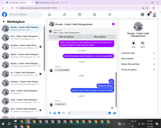161x128 pixels.
Task: Open Windows taskbar search
Action: pyautogui.click(x=9, y=124)
